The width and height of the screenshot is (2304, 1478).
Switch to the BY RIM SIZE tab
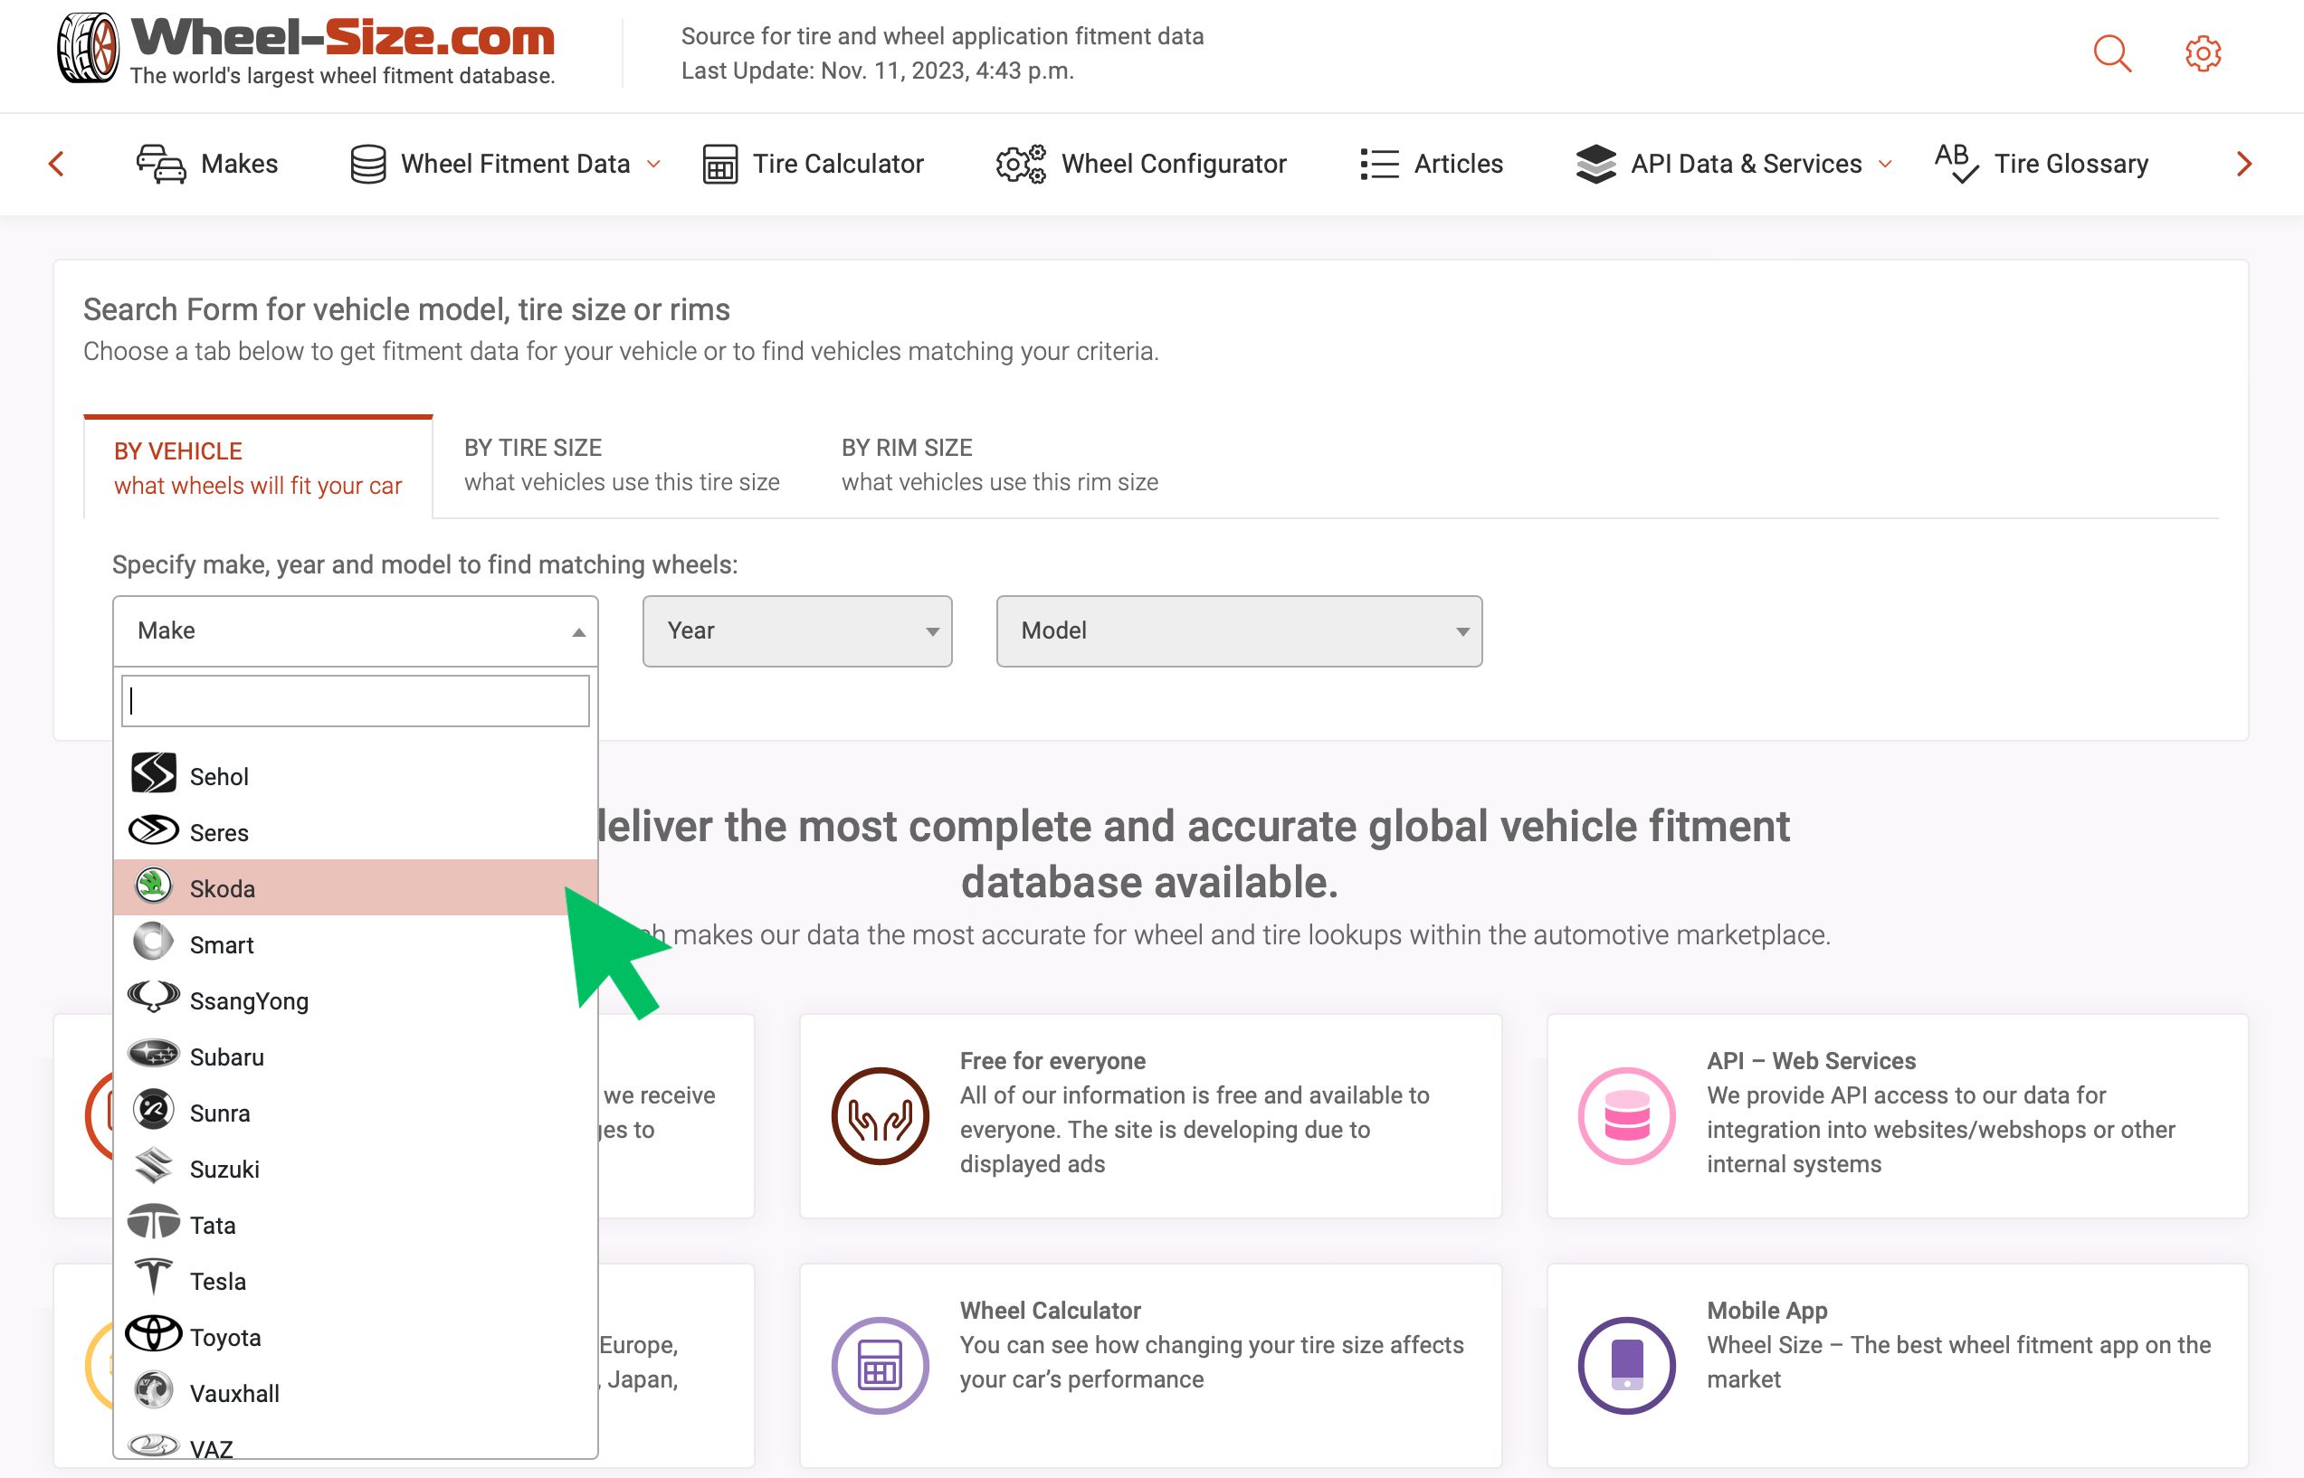click(x=999, y=465)
